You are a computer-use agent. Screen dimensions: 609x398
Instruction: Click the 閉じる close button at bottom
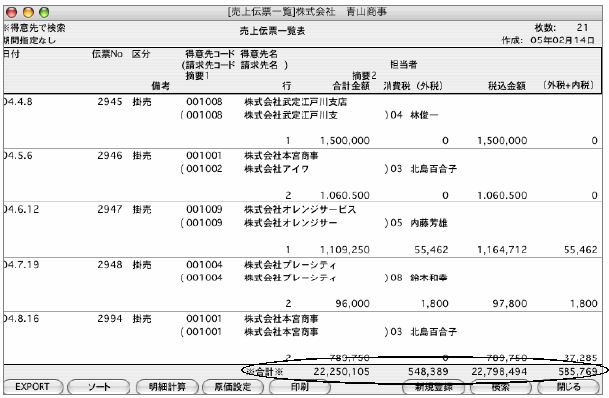point(567,388)
